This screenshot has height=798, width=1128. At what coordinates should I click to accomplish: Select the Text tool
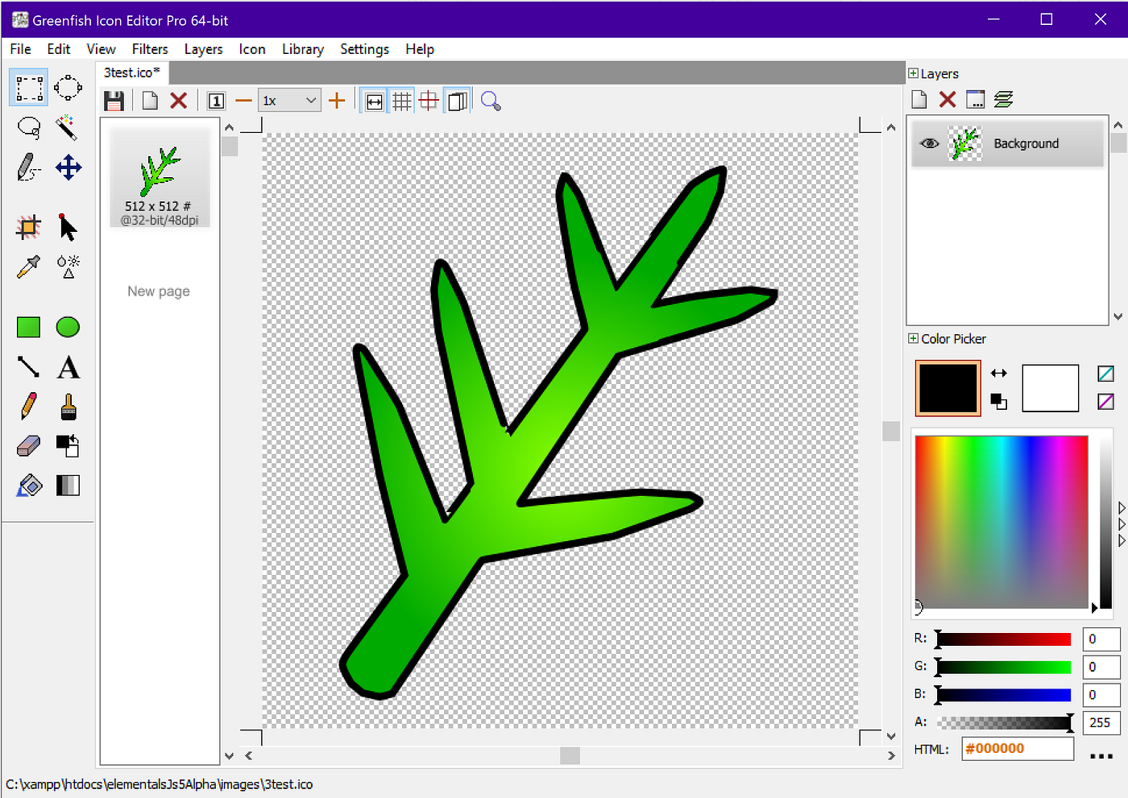tap(68, 367)
